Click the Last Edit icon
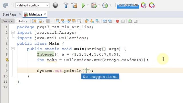The height and width of the screenshot is (103, 183). point(34,21)
